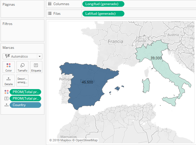Click the Austria map label
Image resolution: width=196 pixels, height=145 pixels.
tap(173, 35)
